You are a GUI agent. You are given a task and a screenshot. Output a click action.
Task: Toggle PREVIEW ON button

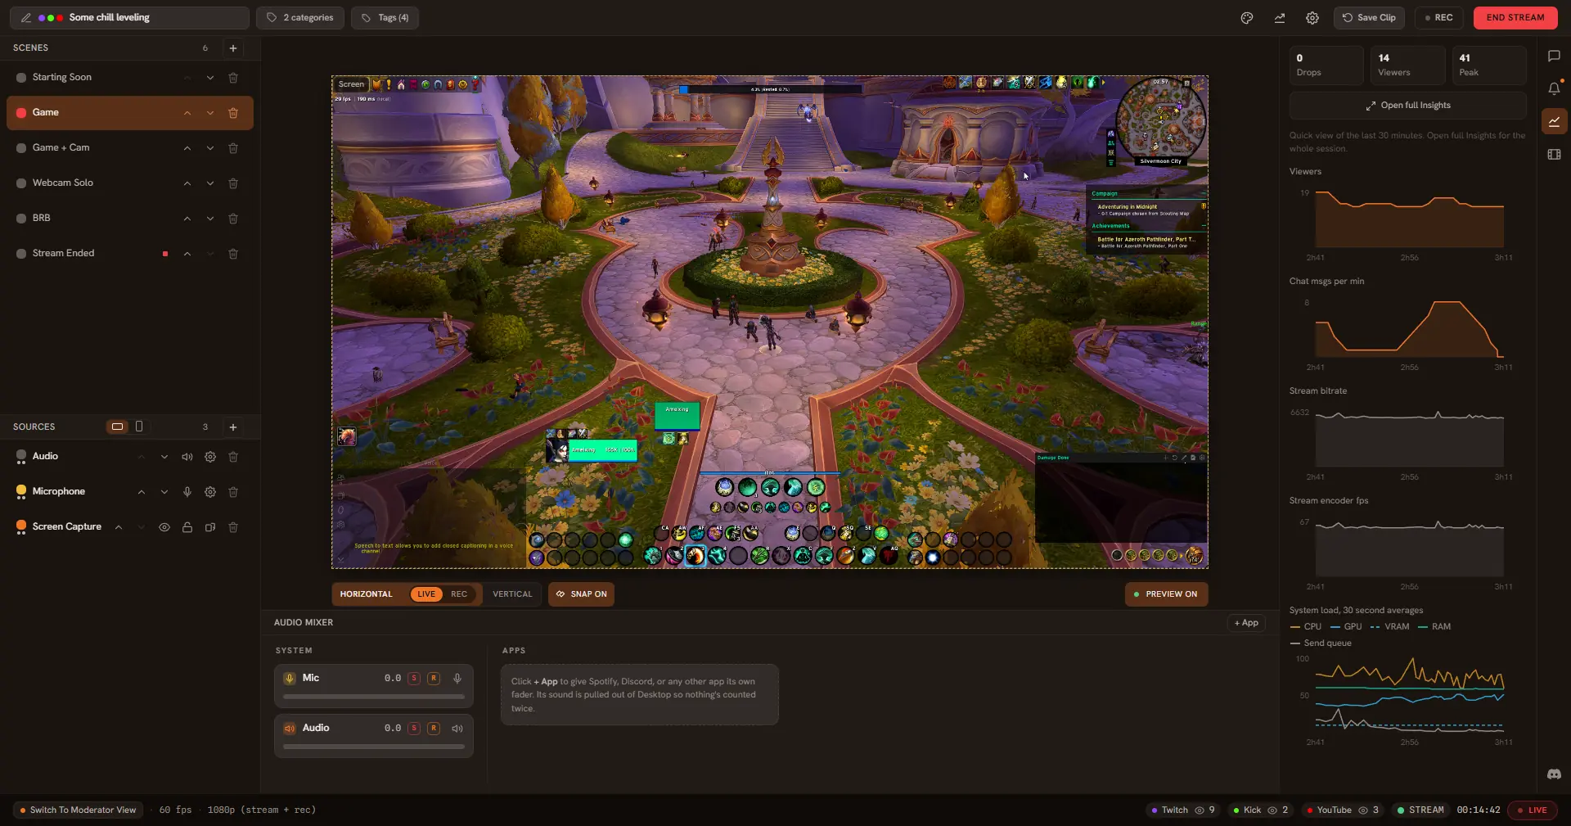coord(1166,594)
